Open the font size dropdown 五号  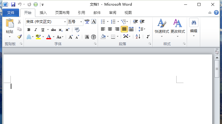tap(81, 22)
